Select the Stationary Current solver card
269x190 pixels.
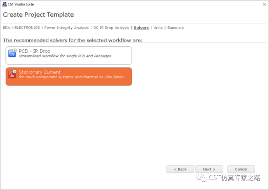(69, 77)
